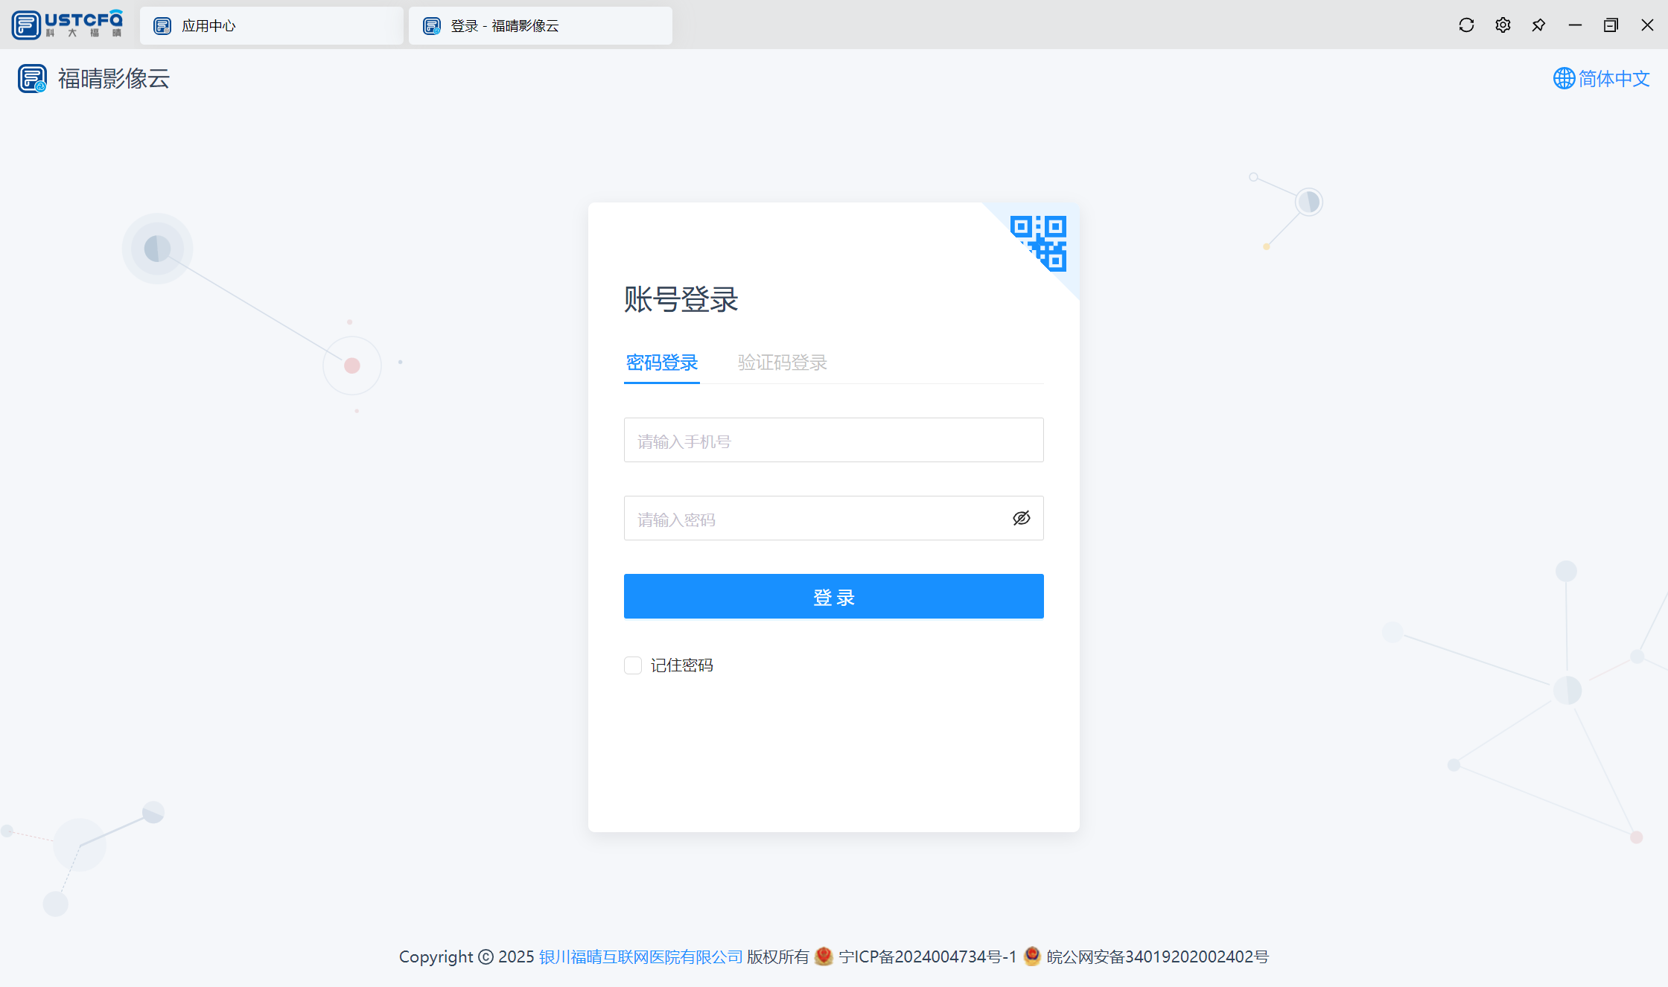The image size is (1668, 987).
Task: Pin the window with pin icon
Action: [x=1538, y=25]
